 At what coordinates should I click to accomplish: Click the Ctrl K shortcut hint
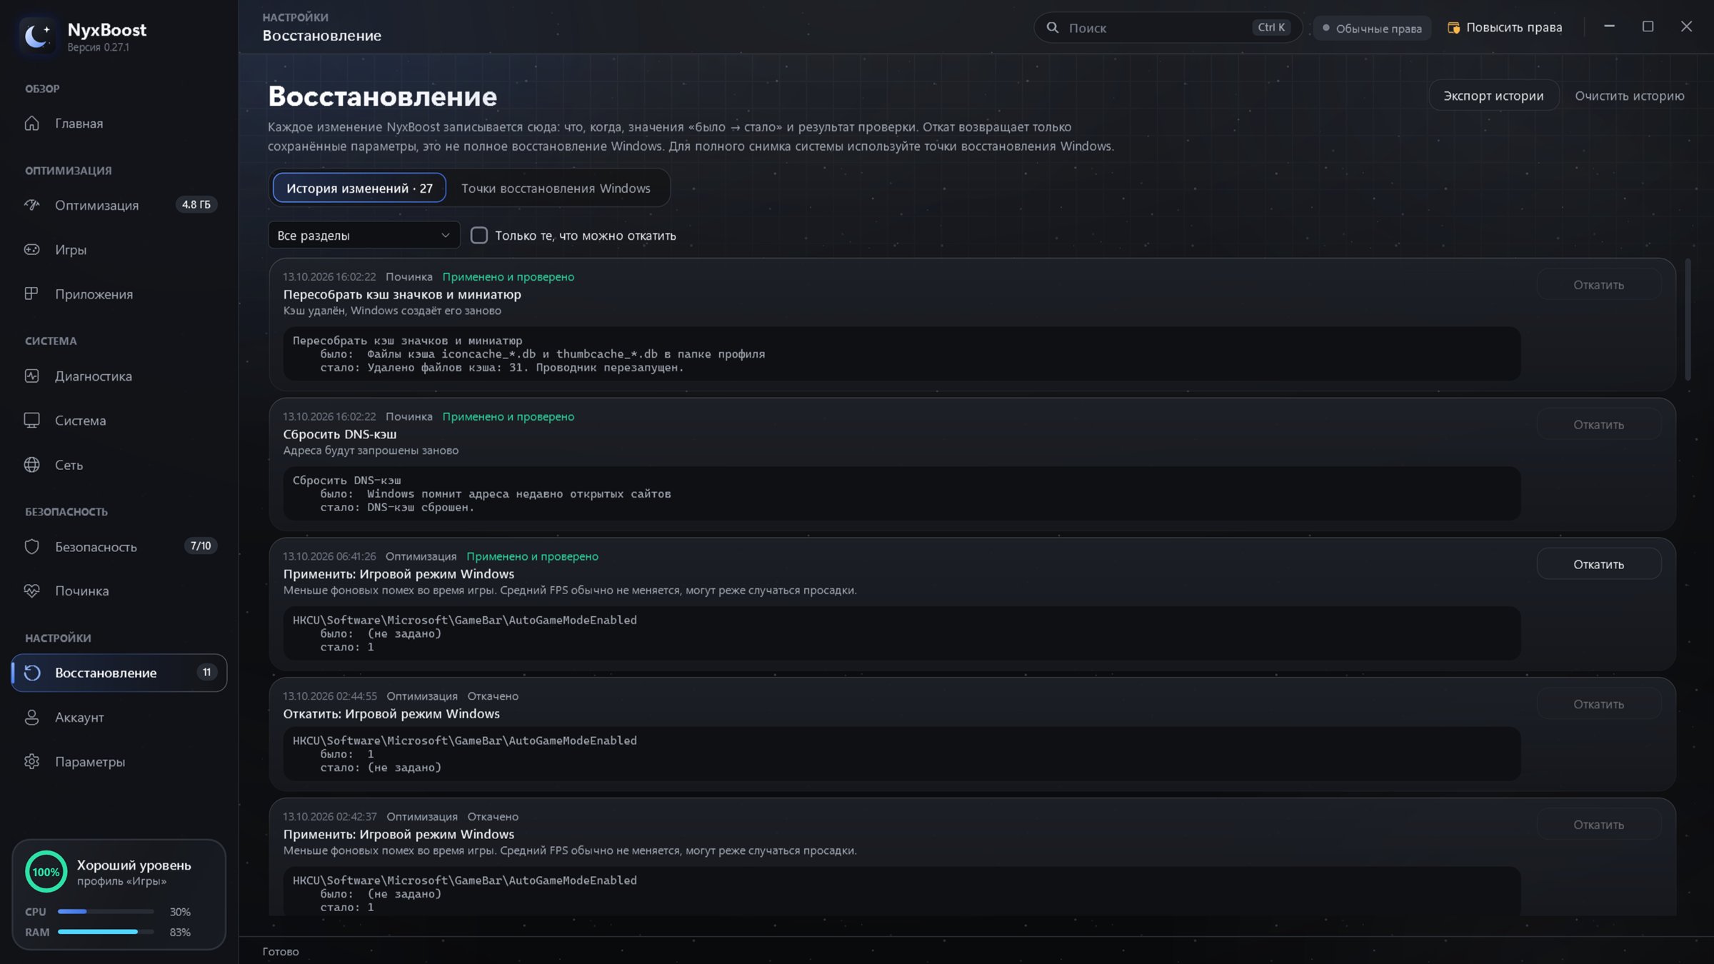(1271, 28)
